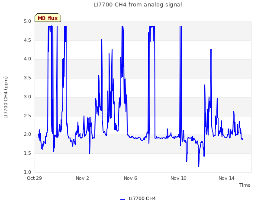Image resolution: width=277 pixels, height=207 pixels.
Task: Click the '2.0' y-axis tick label
Action: 27,134
